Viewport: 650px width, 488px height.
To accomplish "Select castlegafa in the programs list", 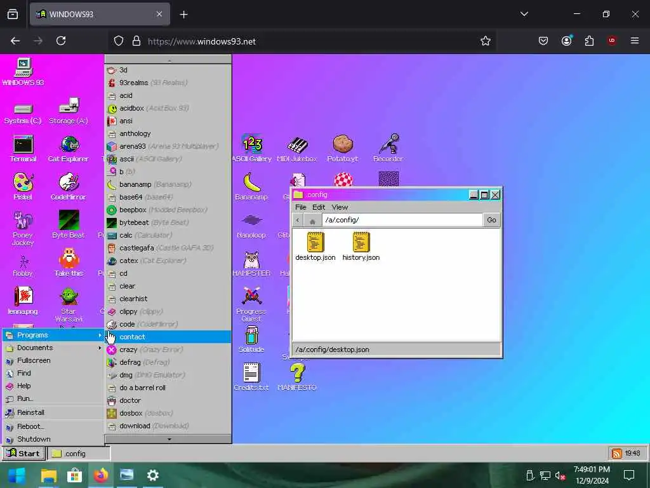I will 168,248.
